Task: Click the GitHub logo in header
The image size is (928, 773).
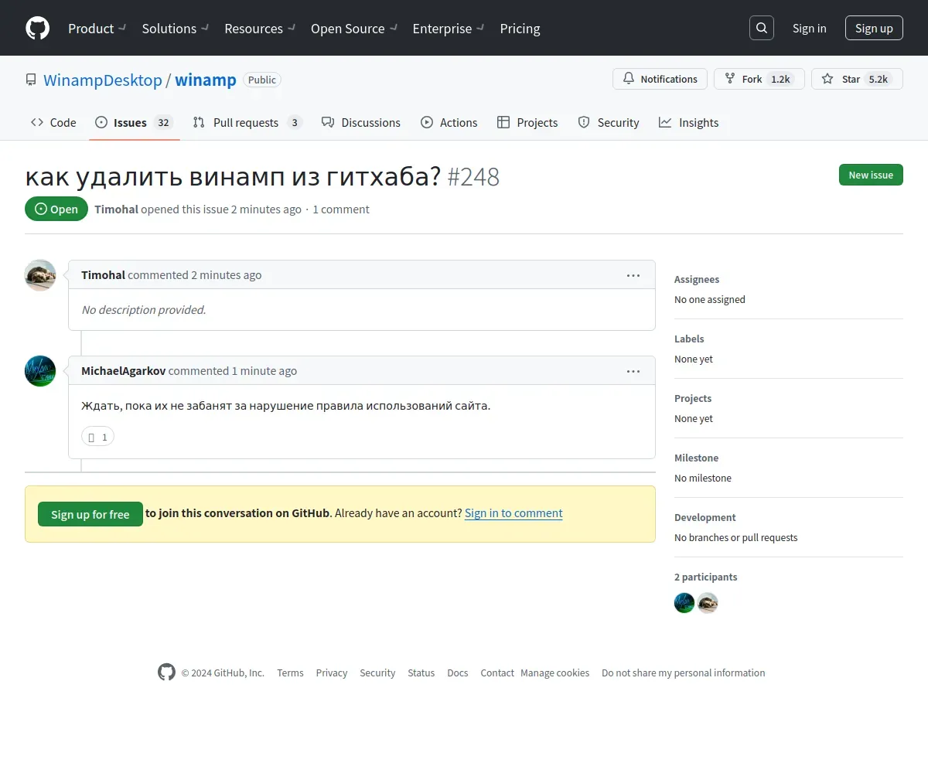Action: coord(37,29)
